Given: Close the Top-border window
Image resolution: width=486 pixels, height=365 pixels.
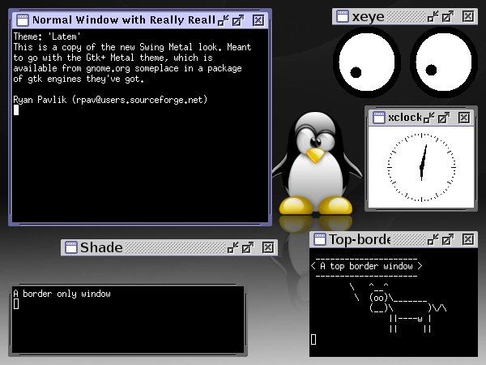Looking at the screenshot, I should coord(468,239).
